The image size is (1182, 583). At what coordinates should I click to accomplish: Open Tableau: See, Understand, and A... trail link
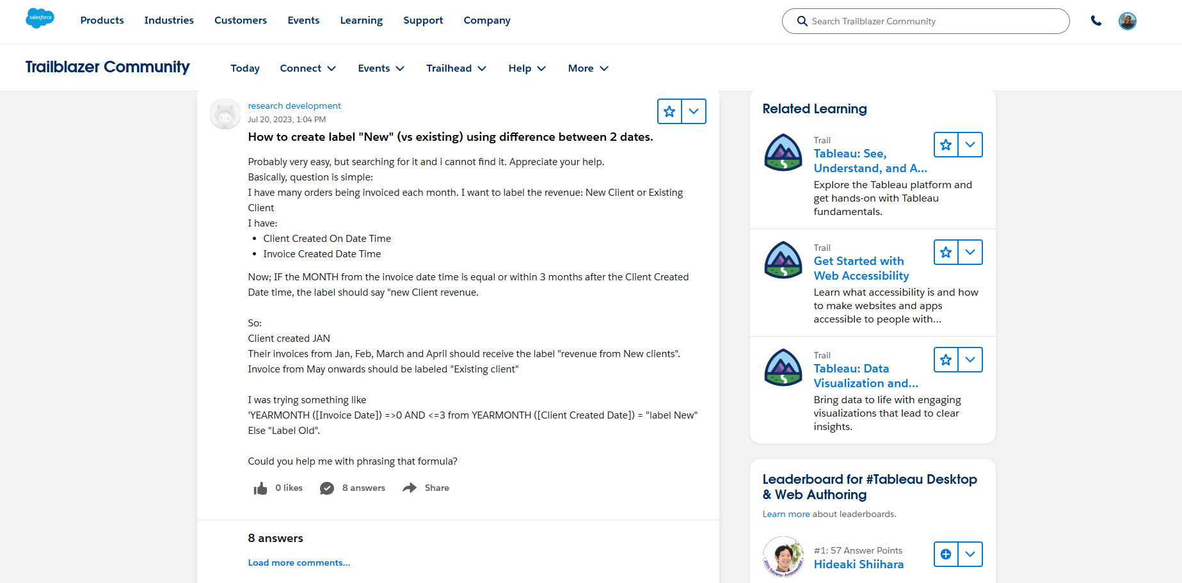coord(870,161)
